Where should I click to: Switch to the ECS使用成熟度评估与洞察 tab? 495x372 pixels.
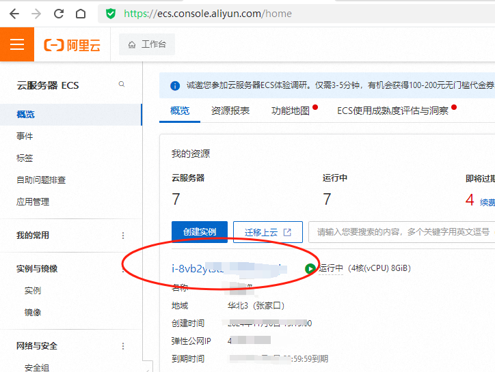point(392,111)
